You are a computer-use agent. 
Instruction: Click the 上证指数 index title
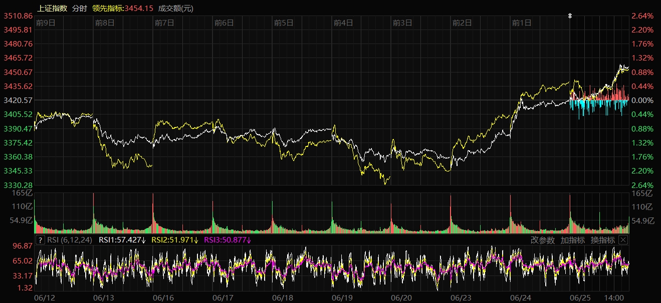(x=53, y=8)
